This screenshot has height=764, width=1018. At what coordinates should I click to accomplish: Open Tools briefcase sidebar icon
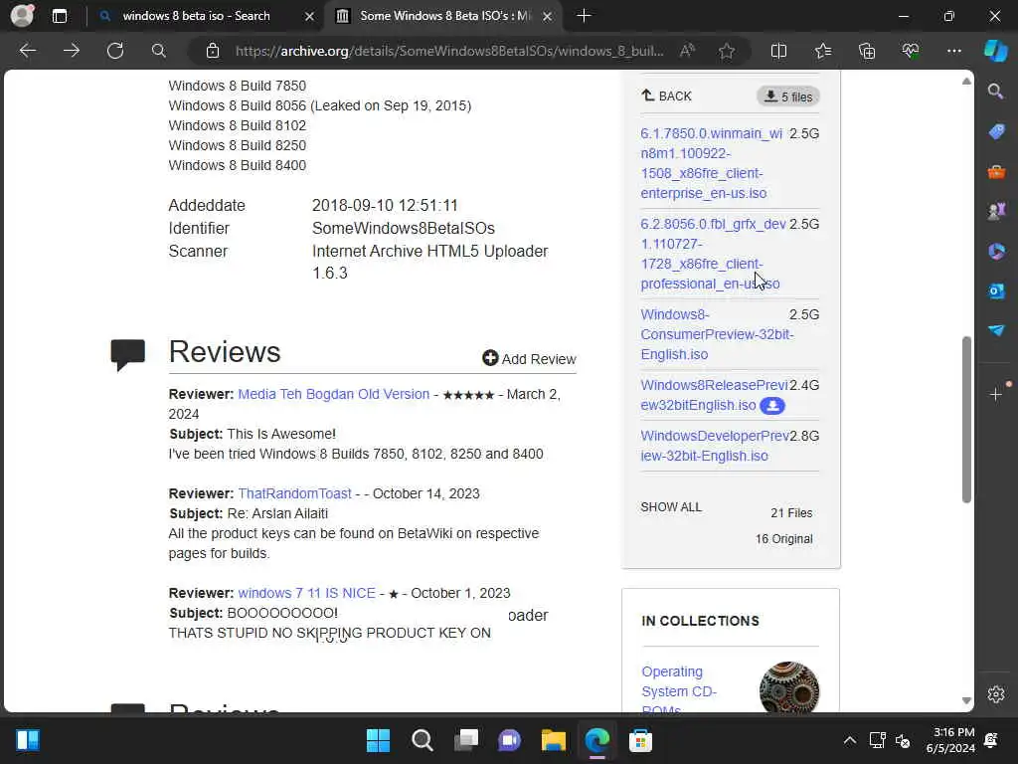[996, 171]
